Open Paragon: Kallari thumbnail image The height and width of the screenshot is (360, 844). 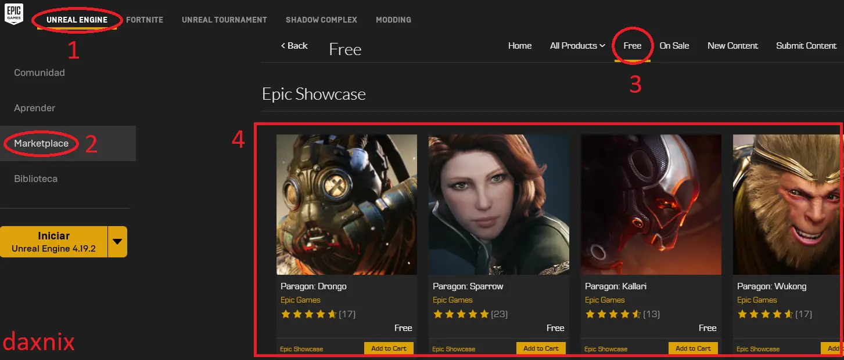tap(651, 205)
